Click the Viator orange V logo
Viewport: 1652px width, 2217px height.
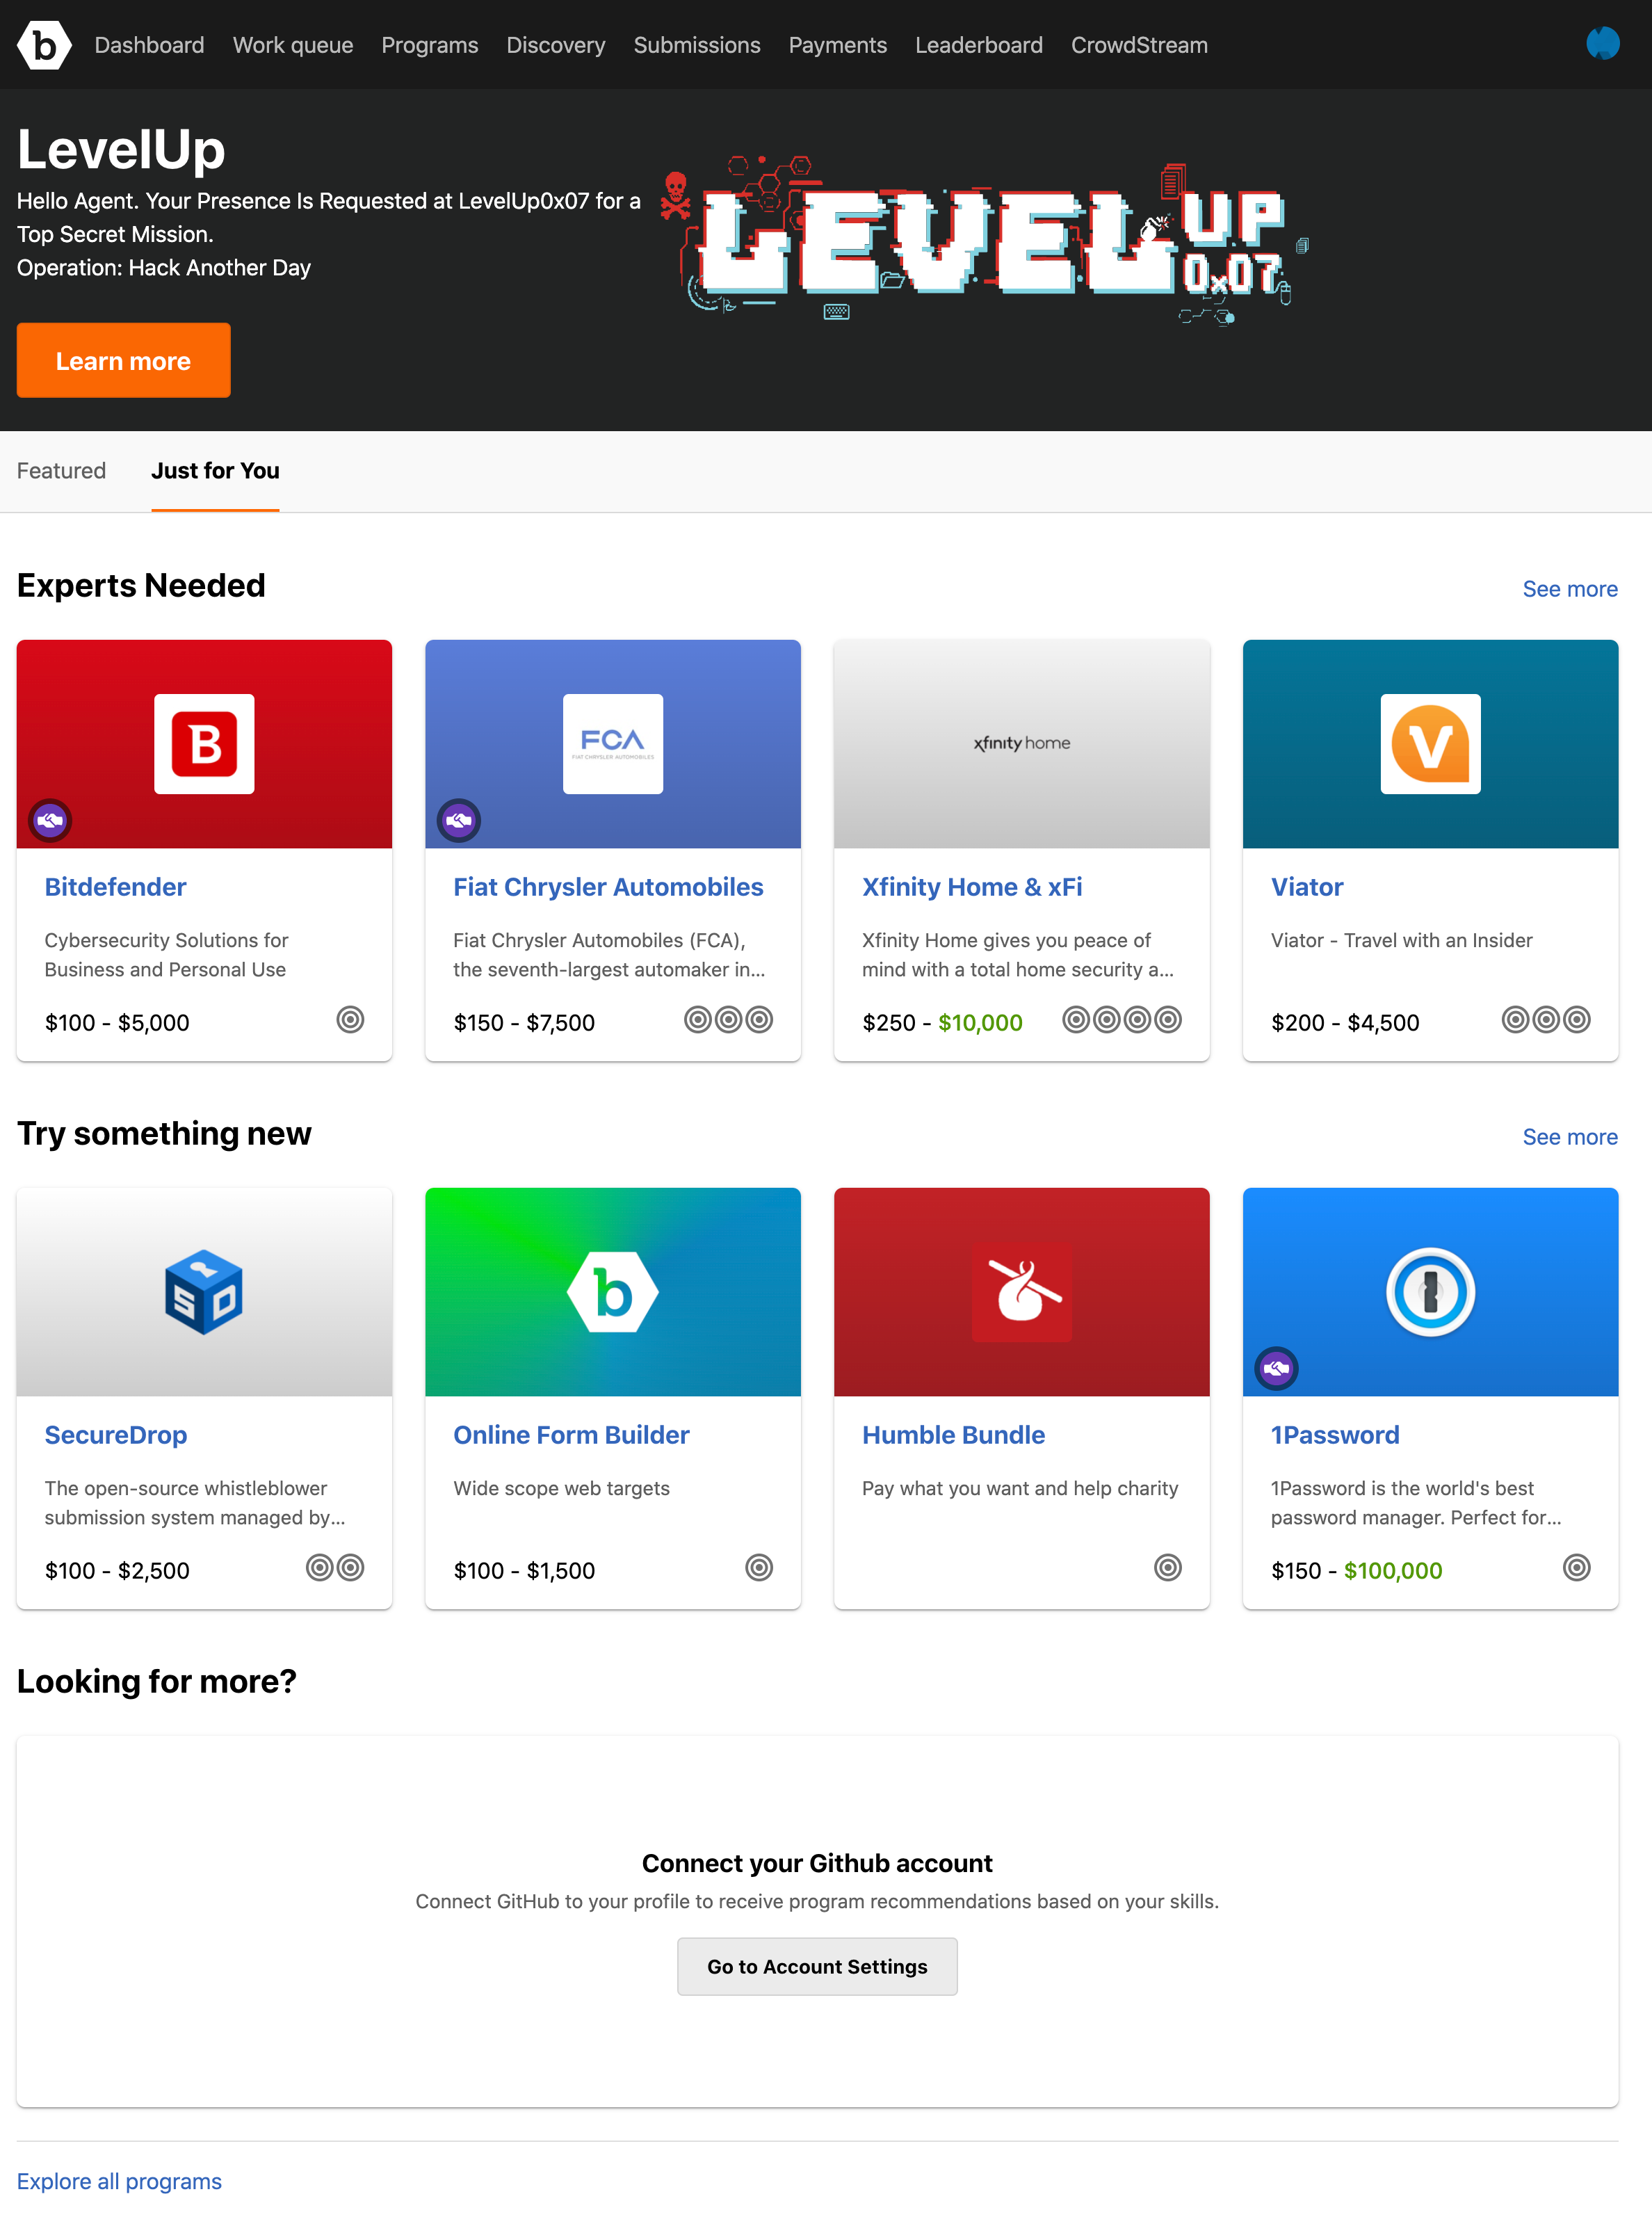1430,744
